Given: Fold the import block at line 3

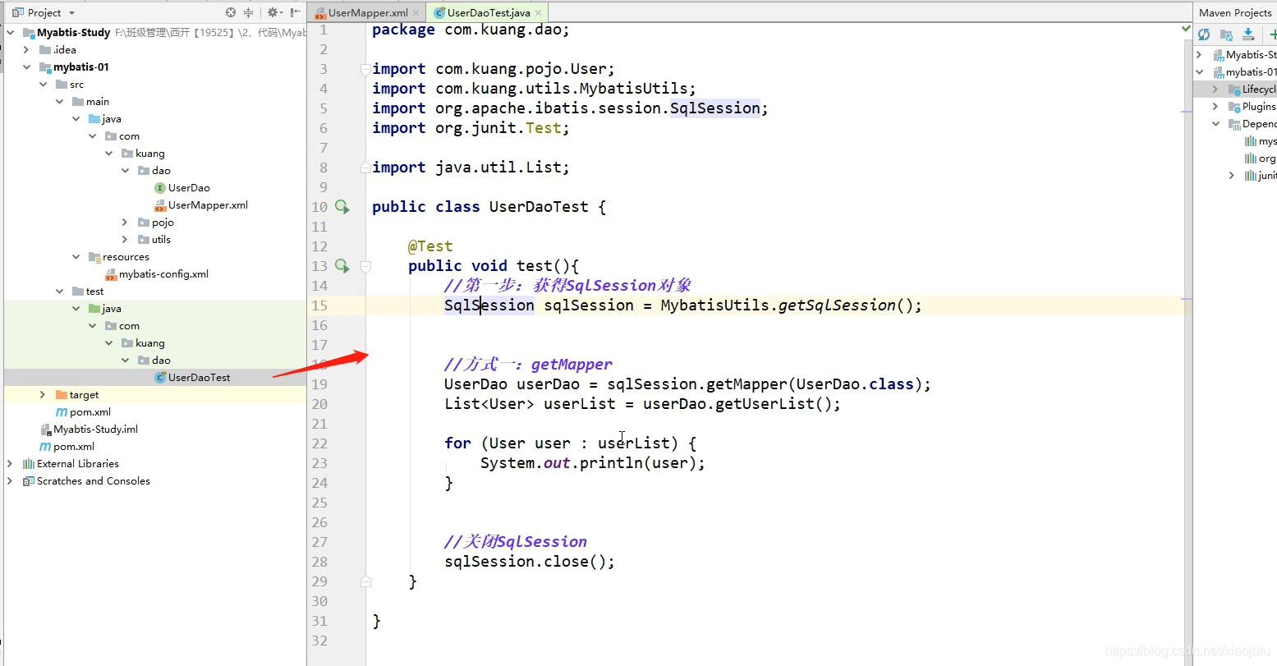Looking at the screenshot, I should coord(366,69).
